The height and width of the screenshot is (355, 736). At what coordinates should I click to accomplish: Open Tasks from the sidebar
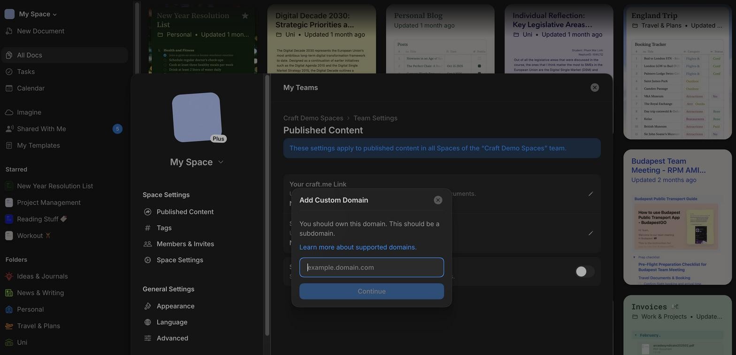(x=26, y=72)
